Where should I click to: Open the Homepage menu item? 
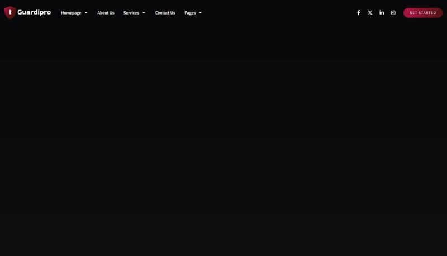click(71, 13)
